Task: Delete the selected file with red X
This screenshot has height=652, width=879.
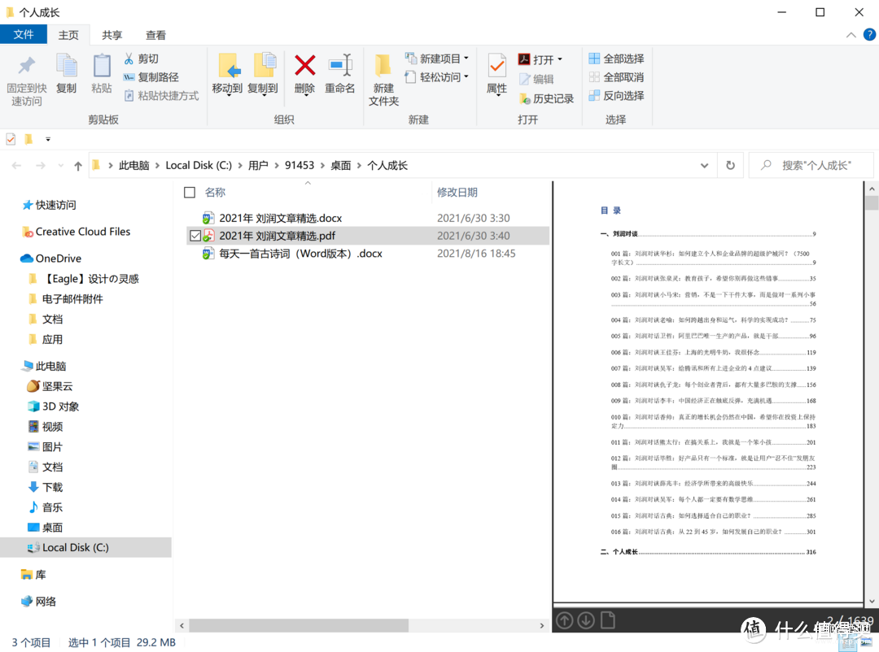Action: point(305,75)
